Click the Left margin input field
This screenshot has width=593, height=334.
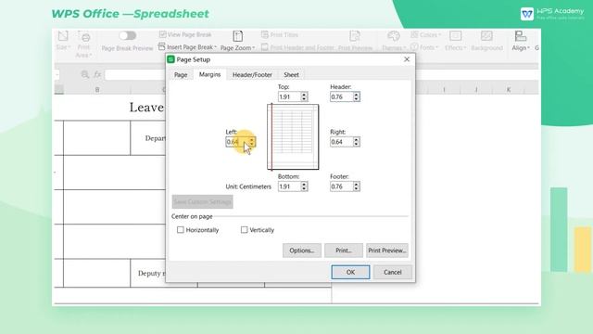click(x=237, y=142)
